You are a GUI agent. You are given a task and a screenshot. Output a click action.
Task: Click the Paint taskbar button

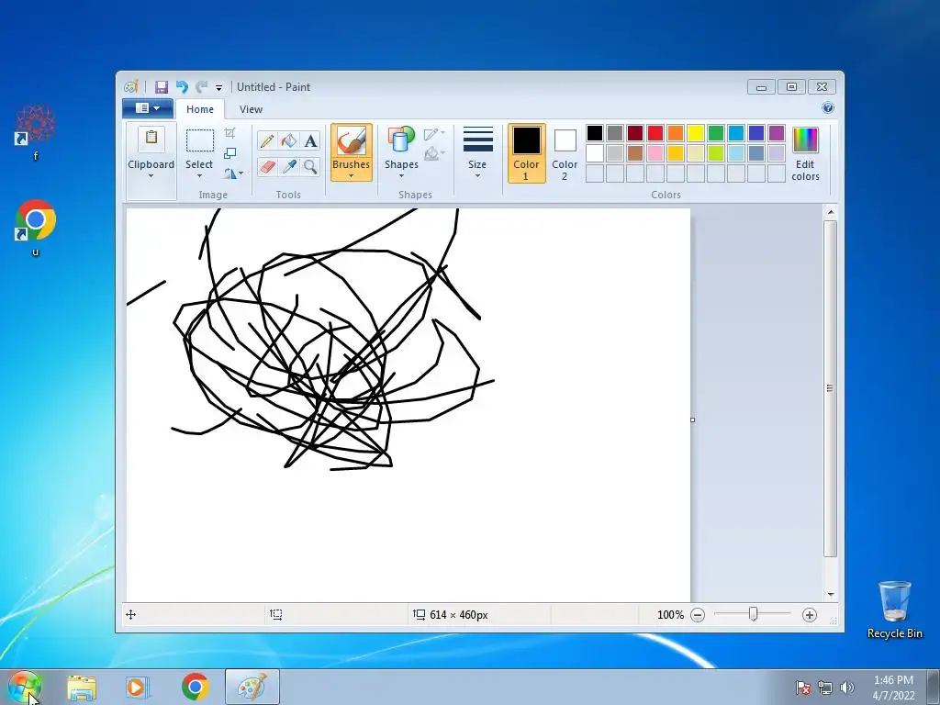point(252,687)
